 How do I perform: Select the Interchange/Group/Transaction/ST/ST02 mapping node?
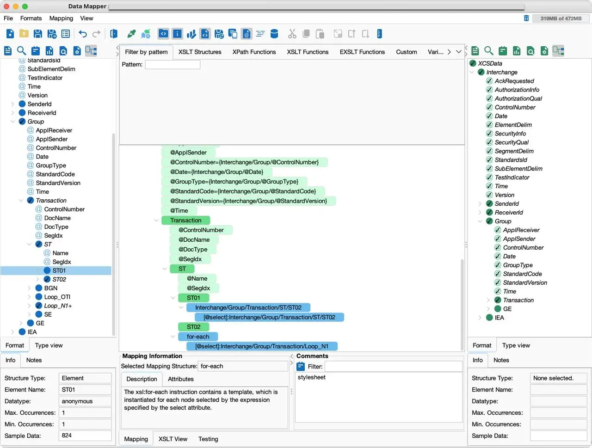248,307
